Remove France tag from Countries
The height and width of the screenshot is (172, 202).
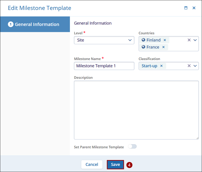pyautogui.click(x=163, y=47)
